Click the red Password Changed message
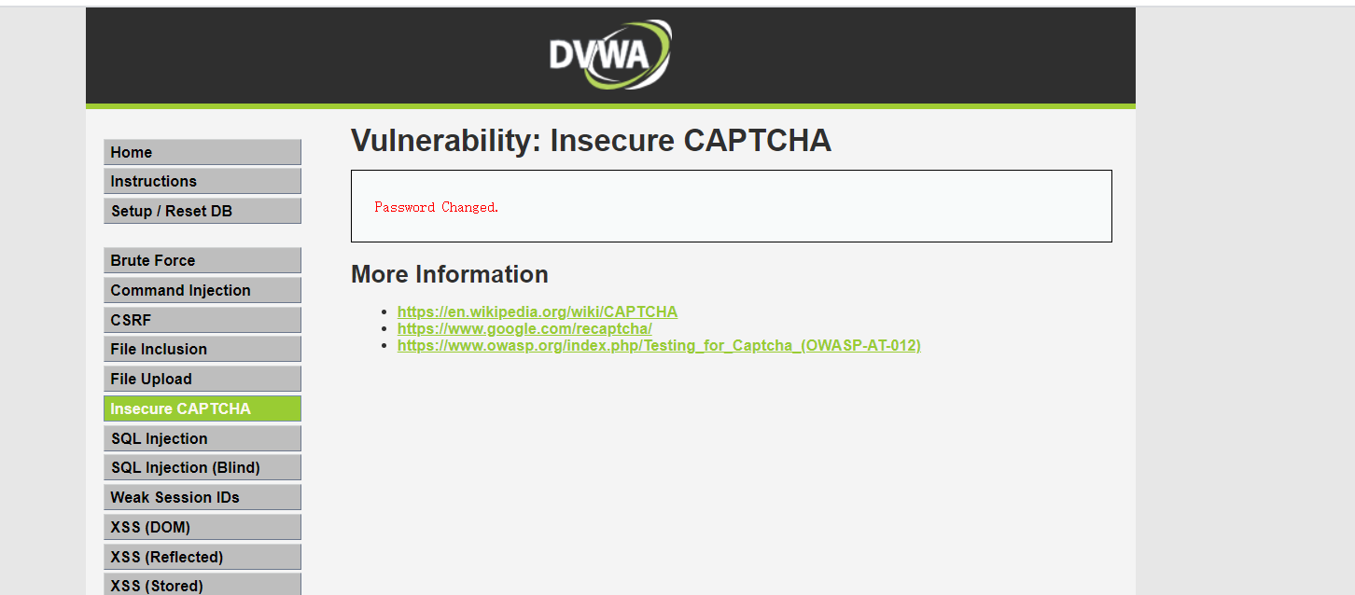 point(437,207)
